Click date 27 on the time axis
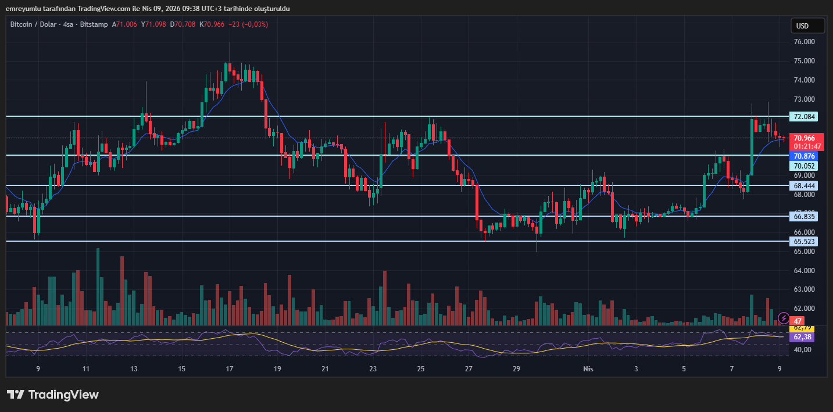Viewport: 833px width, 412px height. pos(469,369)
